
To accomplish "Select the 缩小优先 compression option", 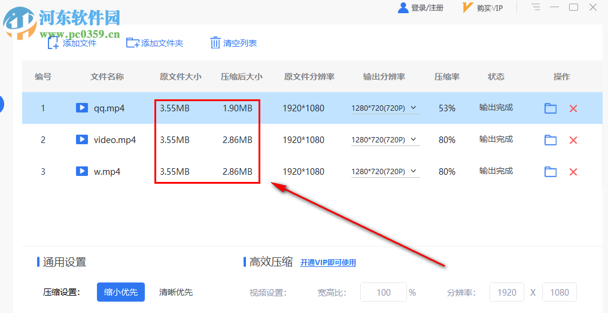I will tap(121, 292).
